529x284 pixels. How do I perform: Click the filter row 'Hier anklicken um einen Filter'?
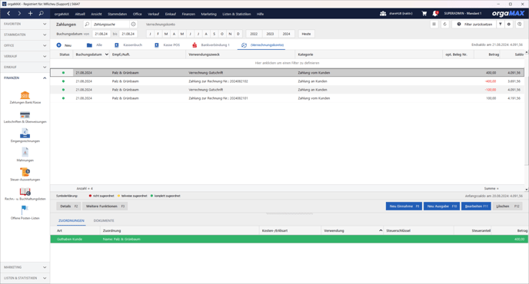coord(287,63)
